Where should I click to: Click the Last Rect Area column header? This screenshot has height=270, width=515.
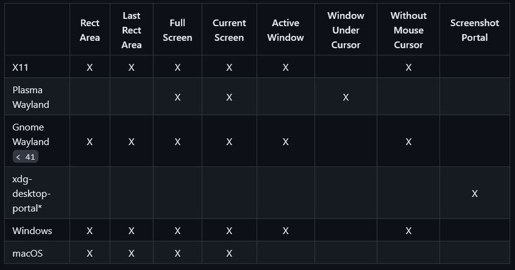point(131,30)
